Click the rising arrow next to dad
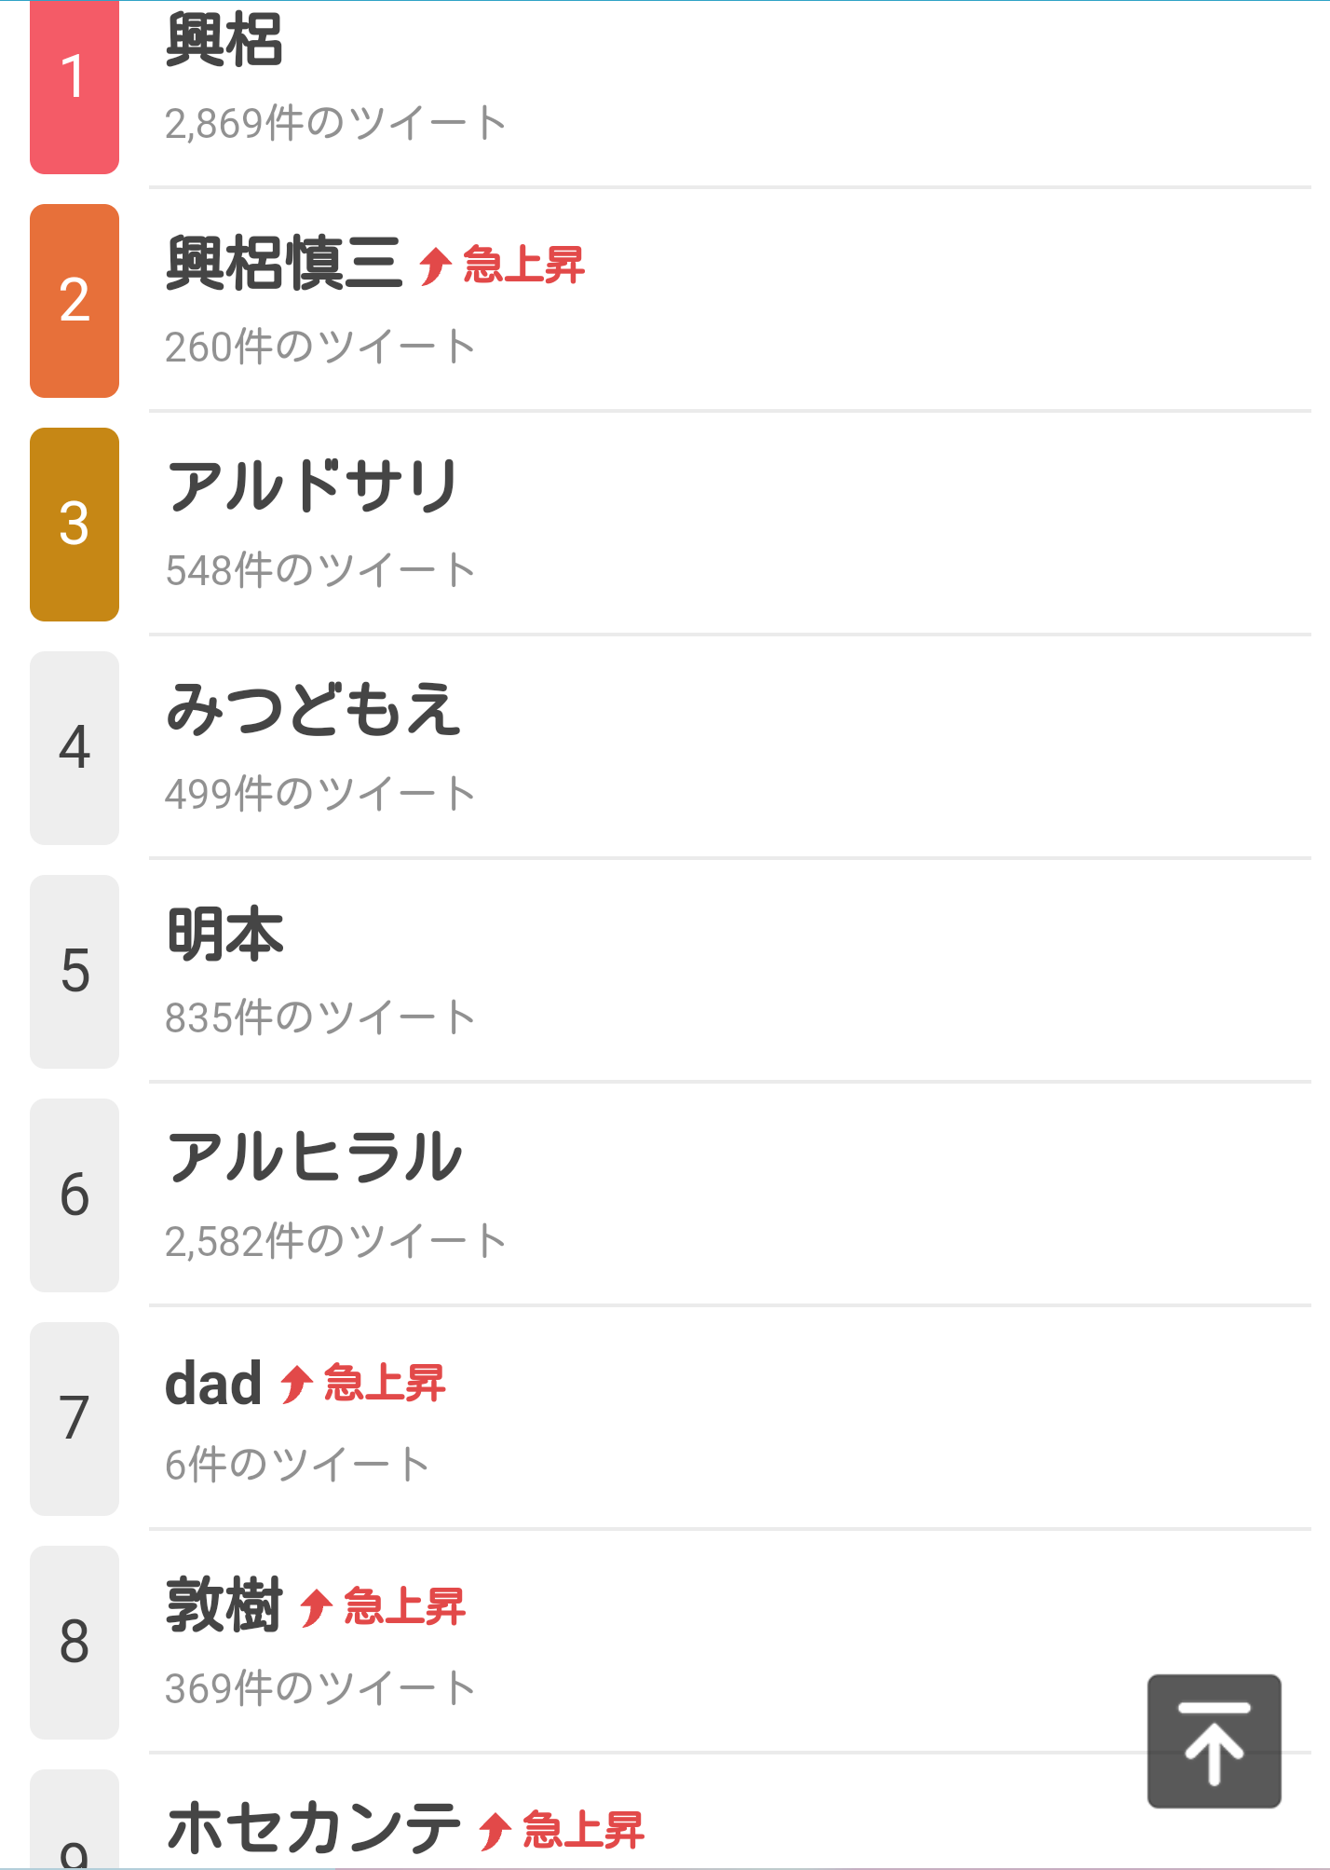This screenshot has width=1330, height=1870. 296,1384
